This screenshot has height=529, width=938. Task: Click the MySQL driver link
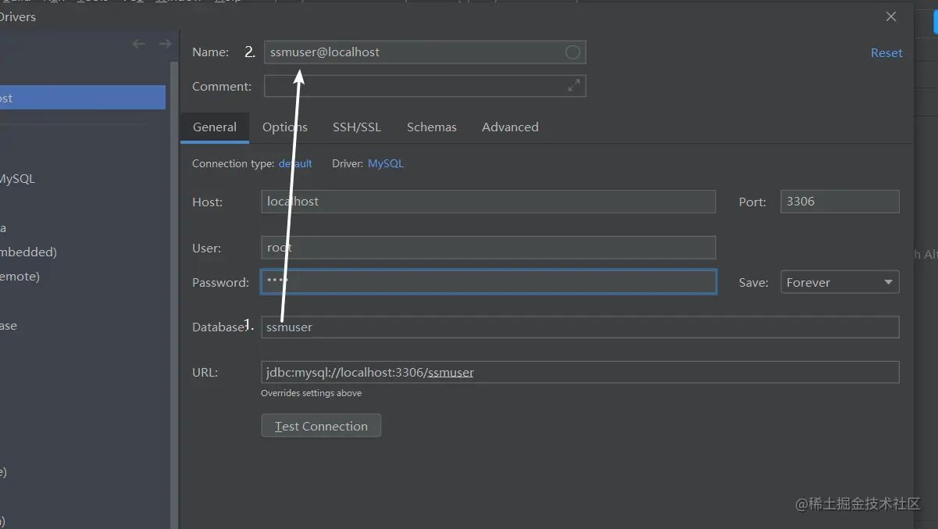(386, 163)
